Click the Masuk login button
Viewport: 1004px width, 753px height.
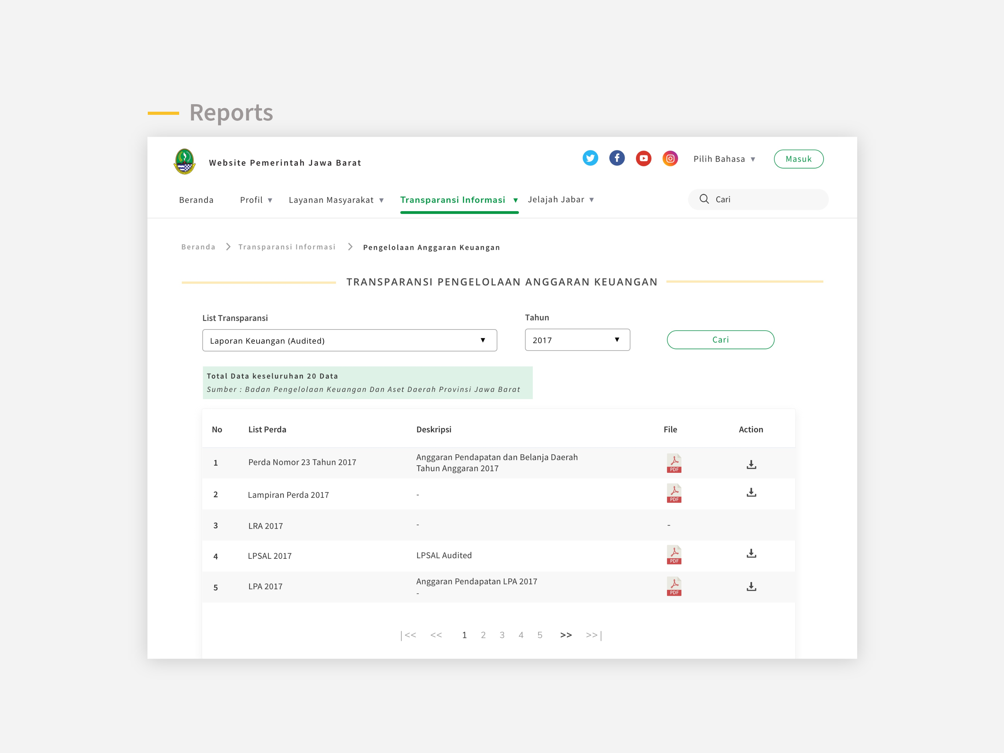tap(798, 159)
